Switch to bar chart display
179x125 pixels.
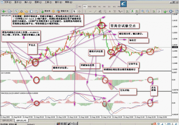pos(127,11)
